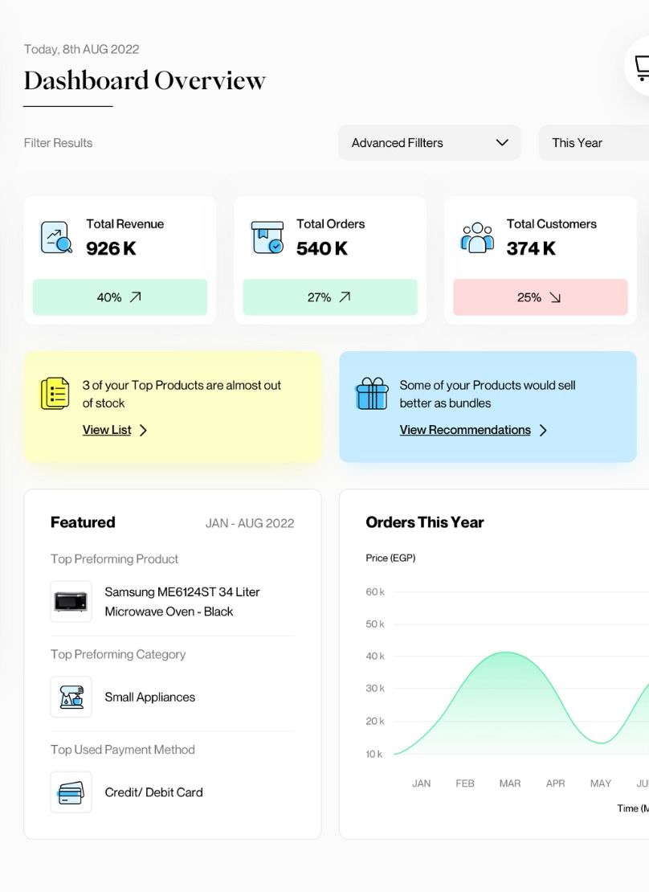
Task: Click the Total Orders 540 K value
Action: tap(322, 248)
